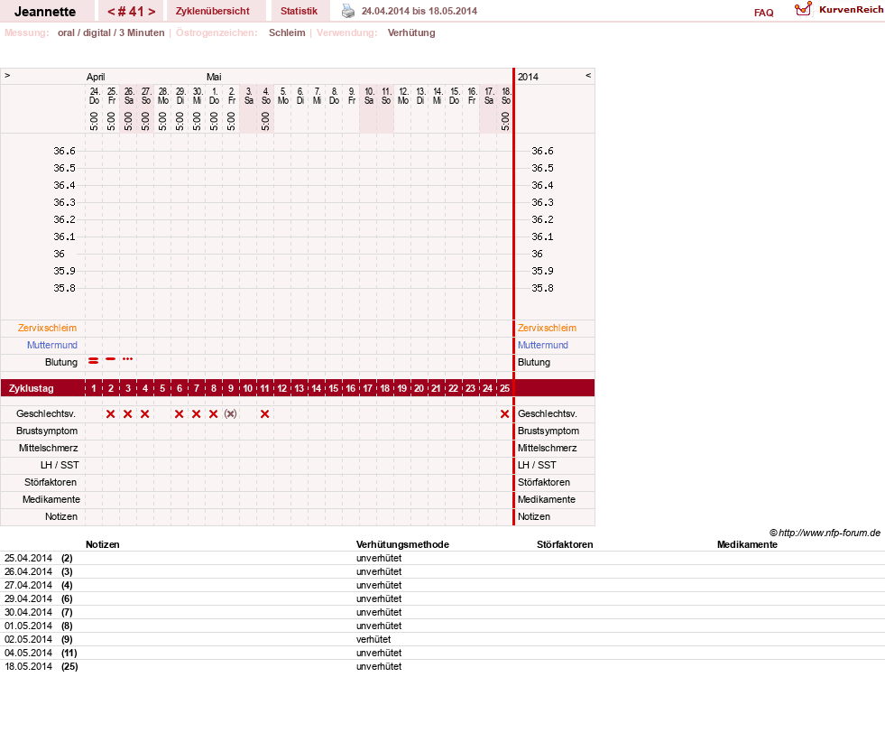The height and width of the screenshot is (742, 885).
Task: Click the intercourse X on cycle day 25
Action: (504, 414)
